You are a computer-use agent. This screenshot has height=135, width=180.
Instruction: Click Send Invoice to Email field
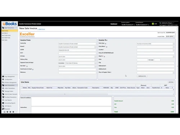(x=77, y=69)
